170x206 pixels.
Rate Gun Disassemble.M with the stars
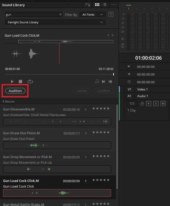pos(101,108)
